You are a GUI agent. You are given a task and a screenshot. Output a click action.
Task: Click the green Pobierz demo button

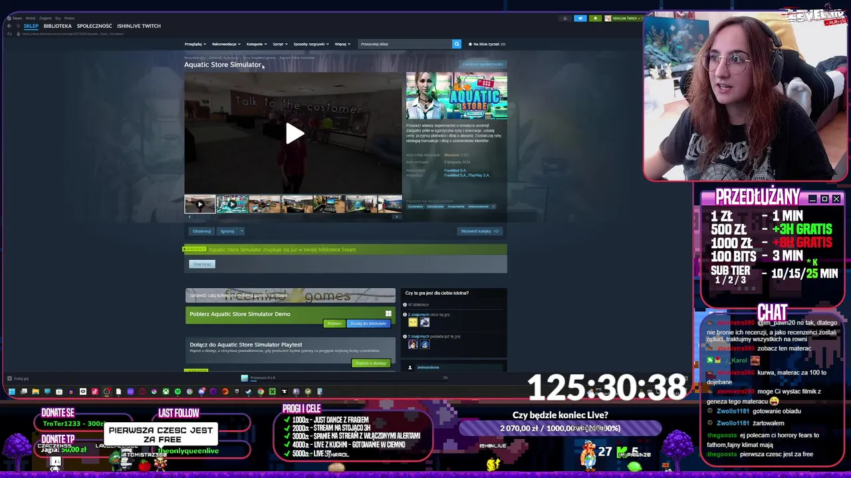(334, 323)
